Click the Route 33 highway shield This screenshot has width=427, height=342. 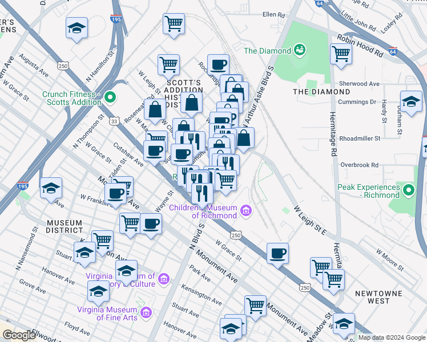pos(114,121)
